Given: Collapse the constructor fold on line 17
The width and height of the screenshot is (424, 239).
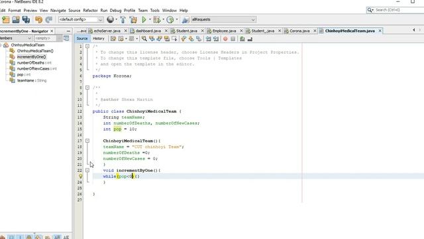Looking at the screenshot, I should pyautogui.click(x=87, y=141).
